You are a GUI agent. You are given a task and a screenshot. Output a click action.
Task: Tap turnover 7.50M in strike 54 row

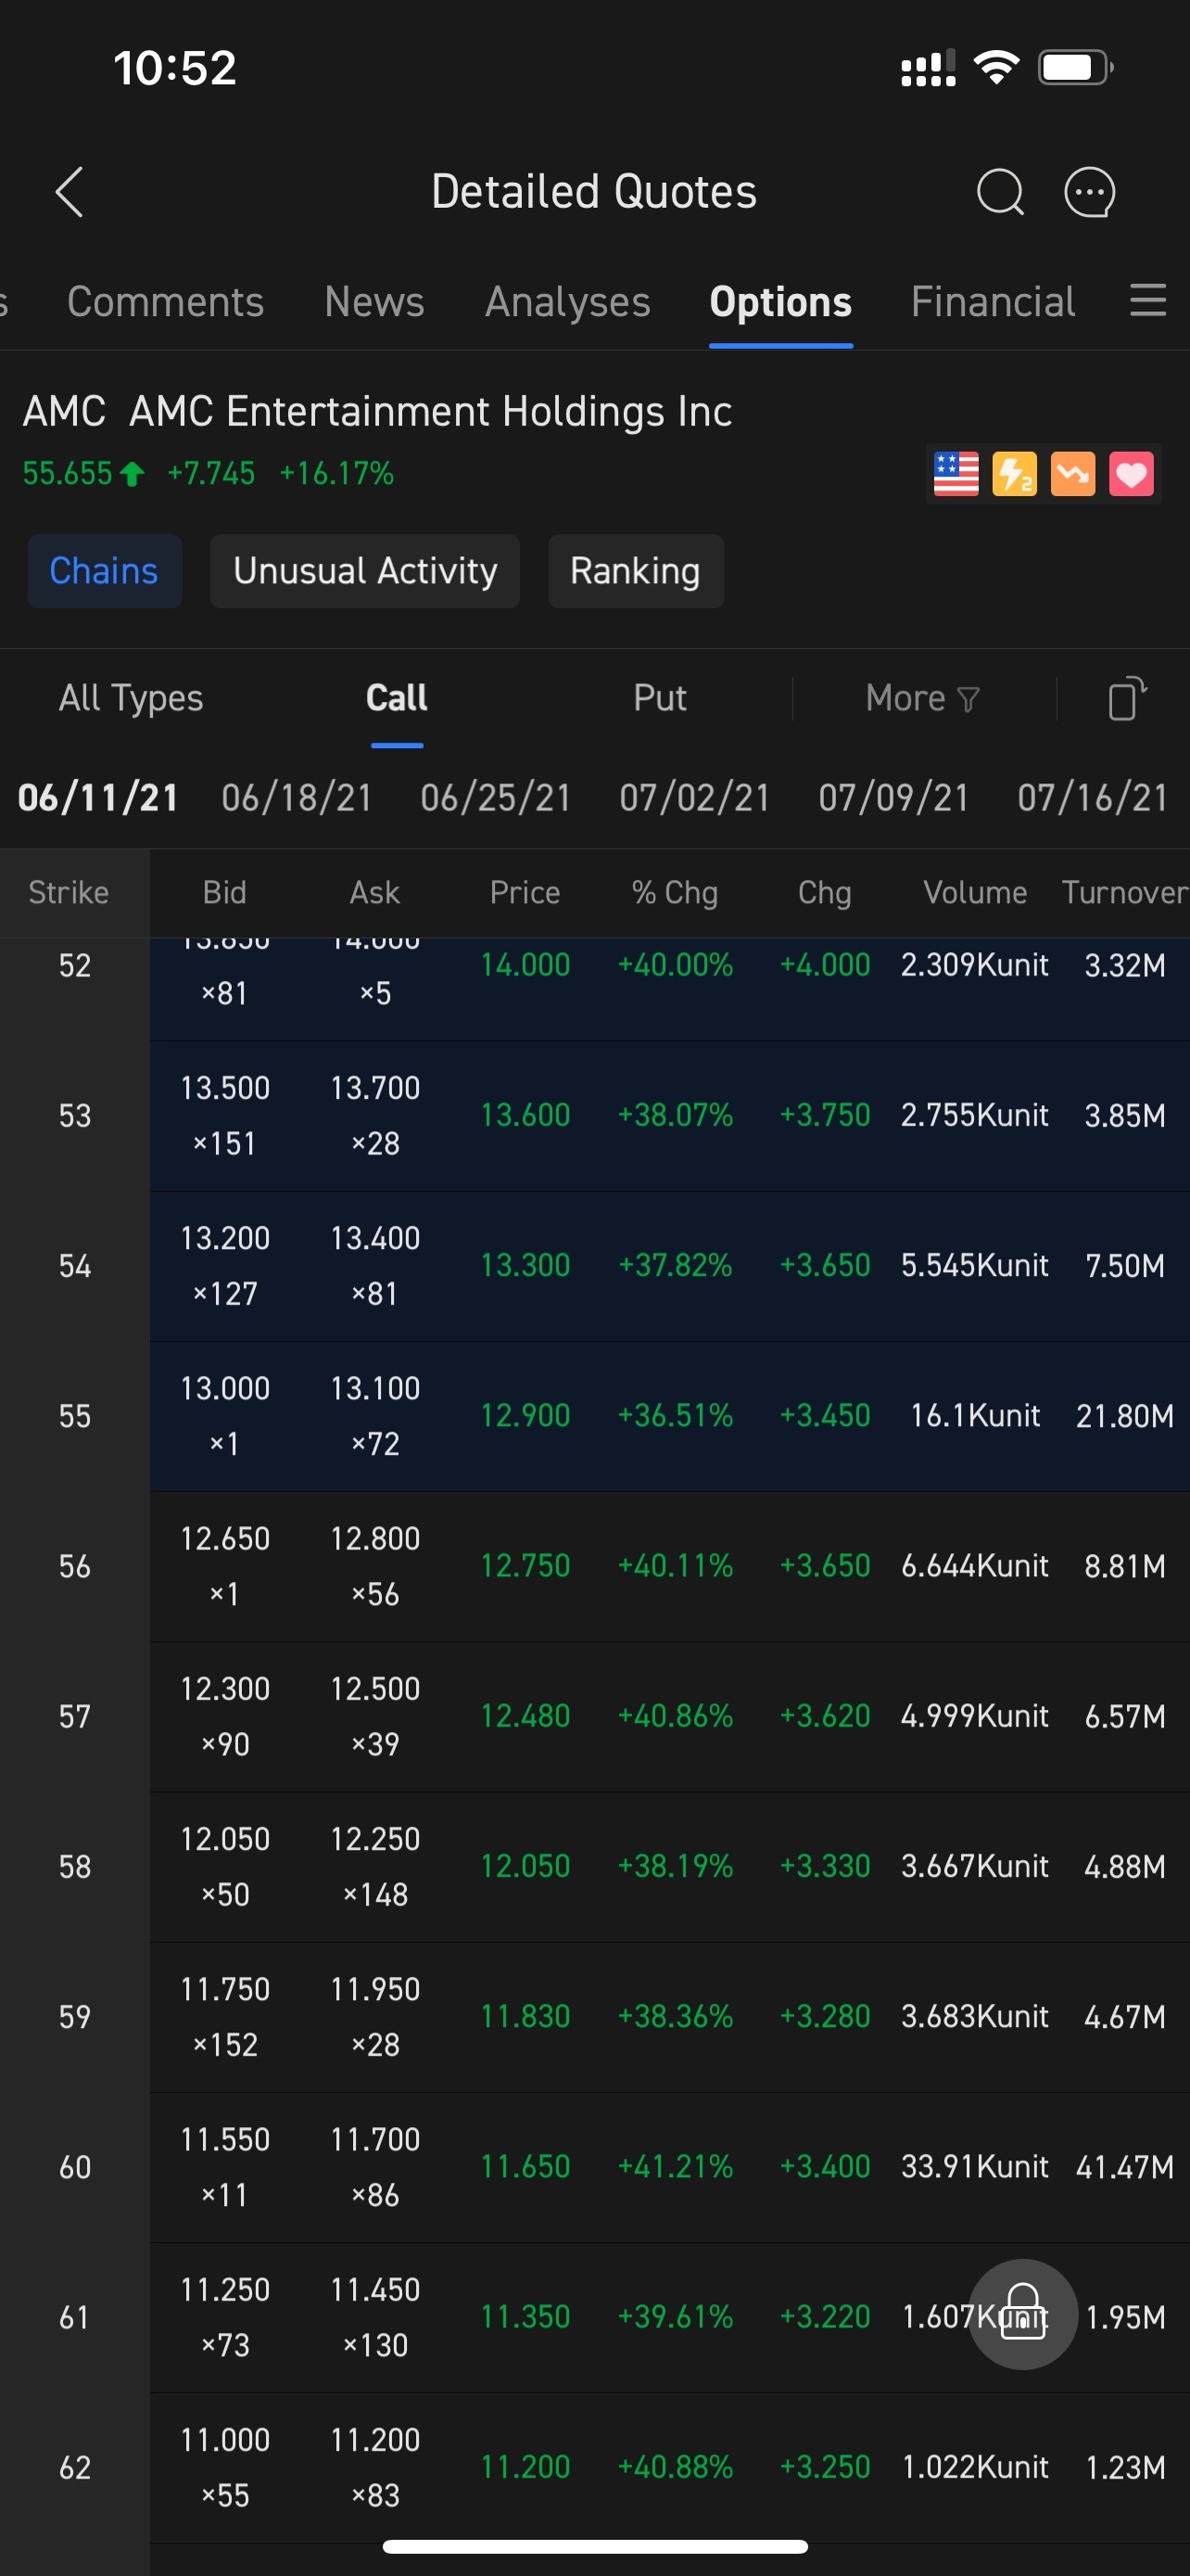pyautogui.click(x=1124, y=1265)
